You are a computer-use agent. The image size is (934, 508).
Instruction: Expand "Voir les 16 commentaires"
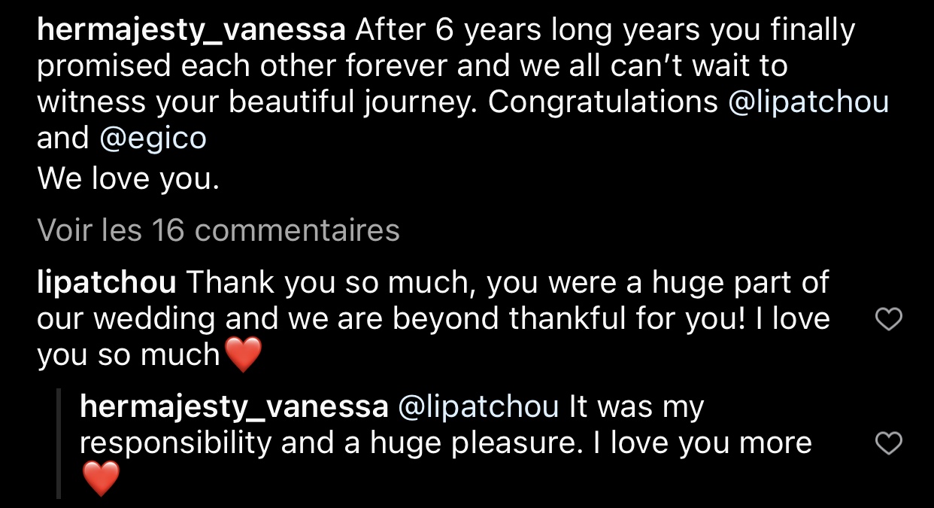pyautogui.click(x=218, y=230)
